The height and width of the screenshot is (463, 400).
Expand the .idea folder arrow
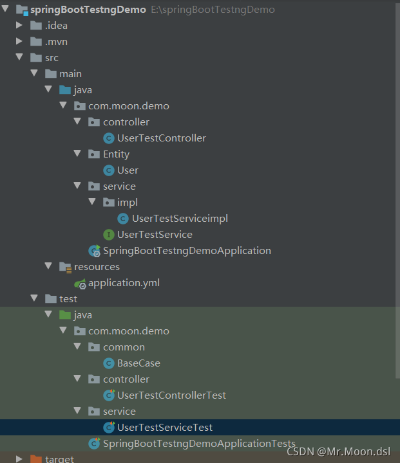(x=19, y=25)
